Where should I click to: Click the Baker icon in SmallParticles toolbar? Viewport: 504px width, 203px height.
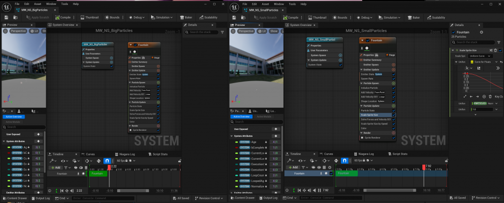[x=409, y=17]
